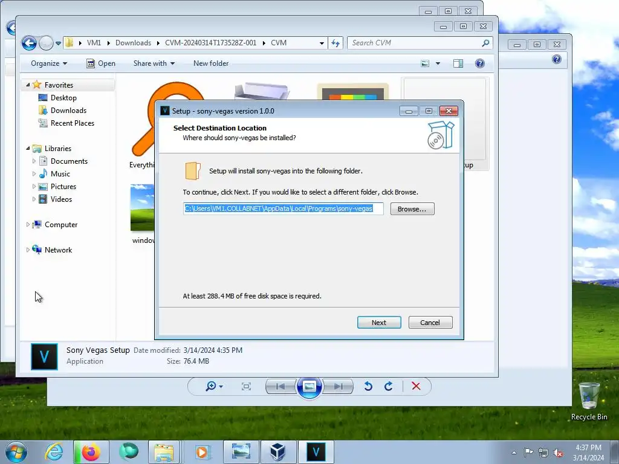Open the Windows Start menu
Viewport: 619px width, 464px height.
(x=16, y=452)
